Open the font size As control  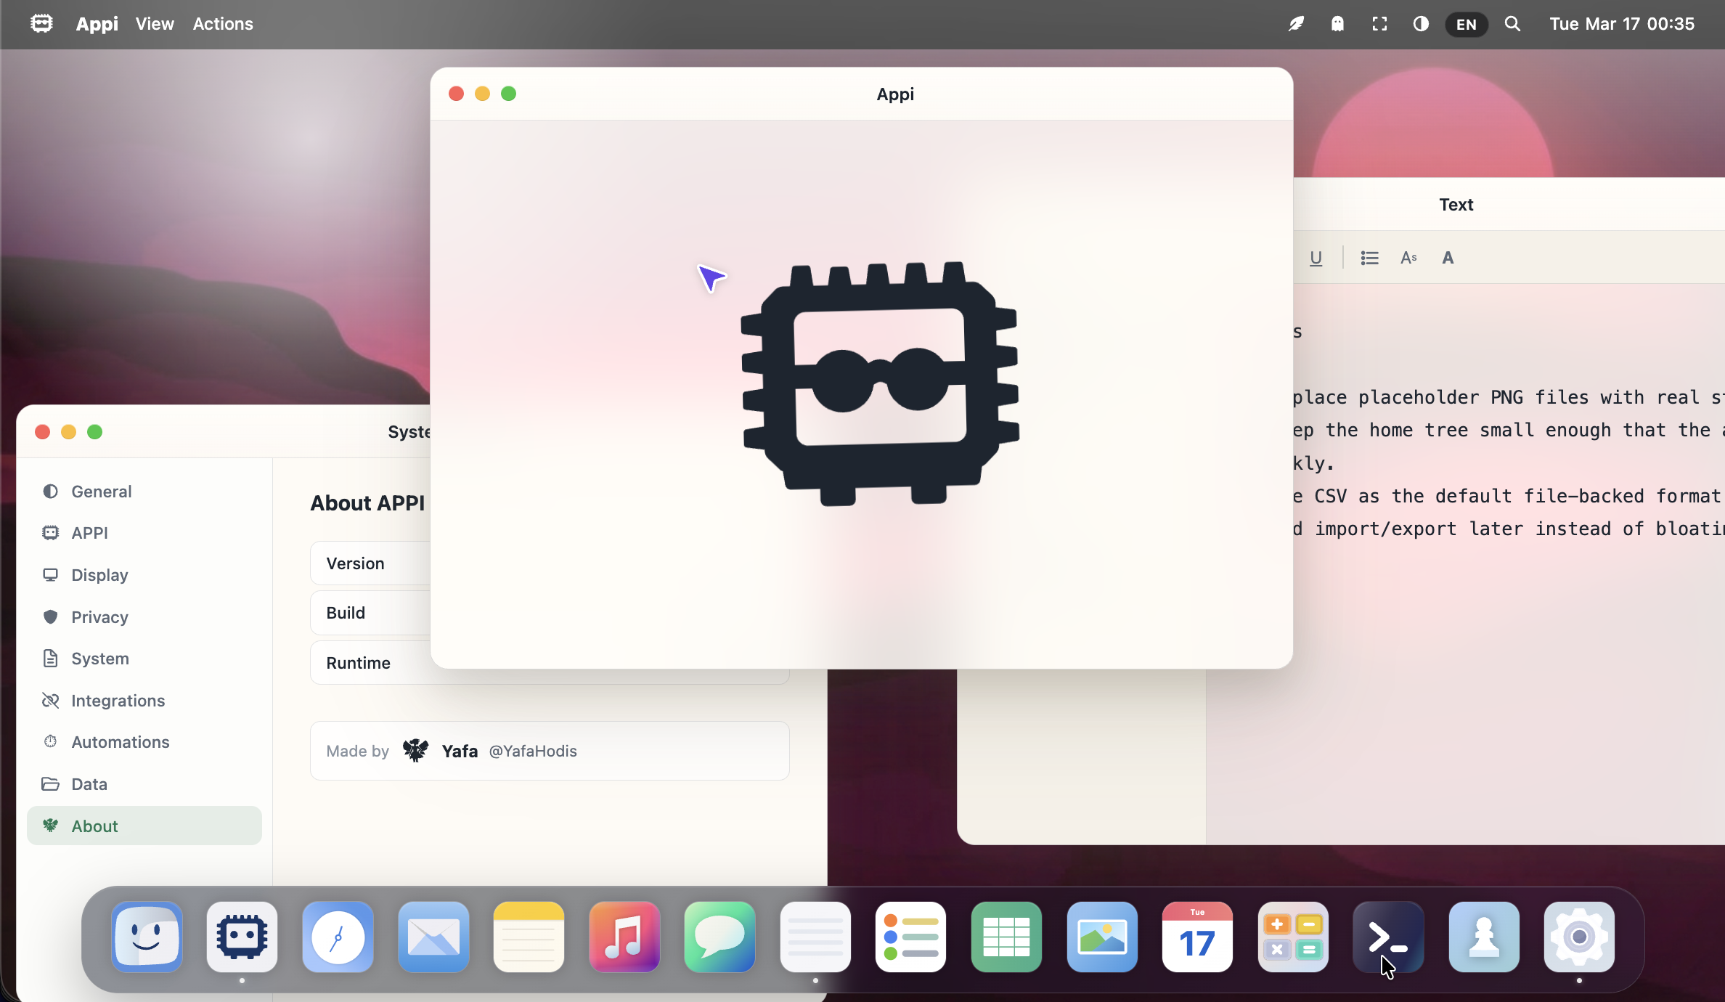pyautogui.click(x=1408, y=258)
